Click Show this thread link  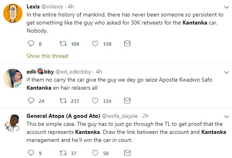[x=47, y=56]
